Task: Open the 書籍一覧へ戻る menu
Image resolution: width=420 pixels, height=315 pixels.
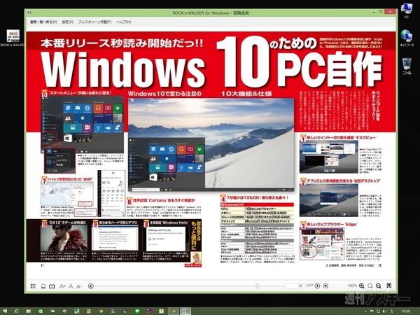Action: coord(43,22)
